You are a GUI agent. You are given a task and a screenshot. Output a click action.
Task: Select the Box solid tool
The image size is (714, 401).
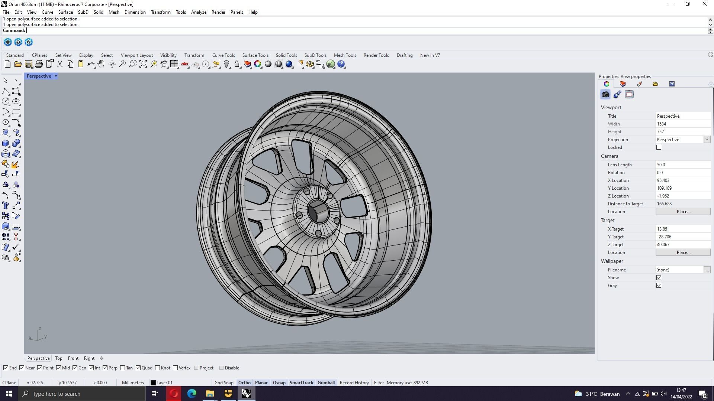(6, 143)
